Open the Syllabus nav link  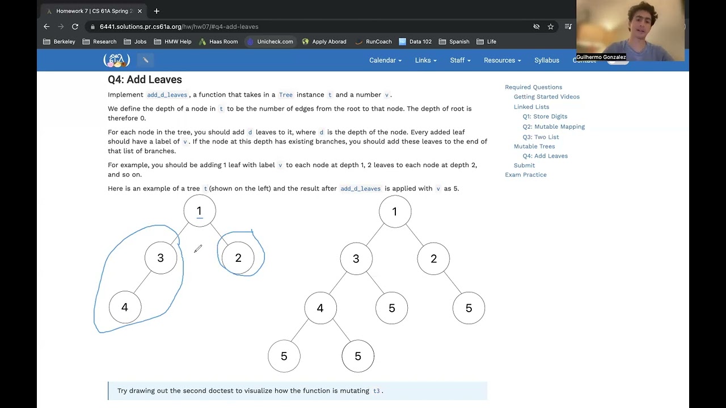tap(547, 60)
